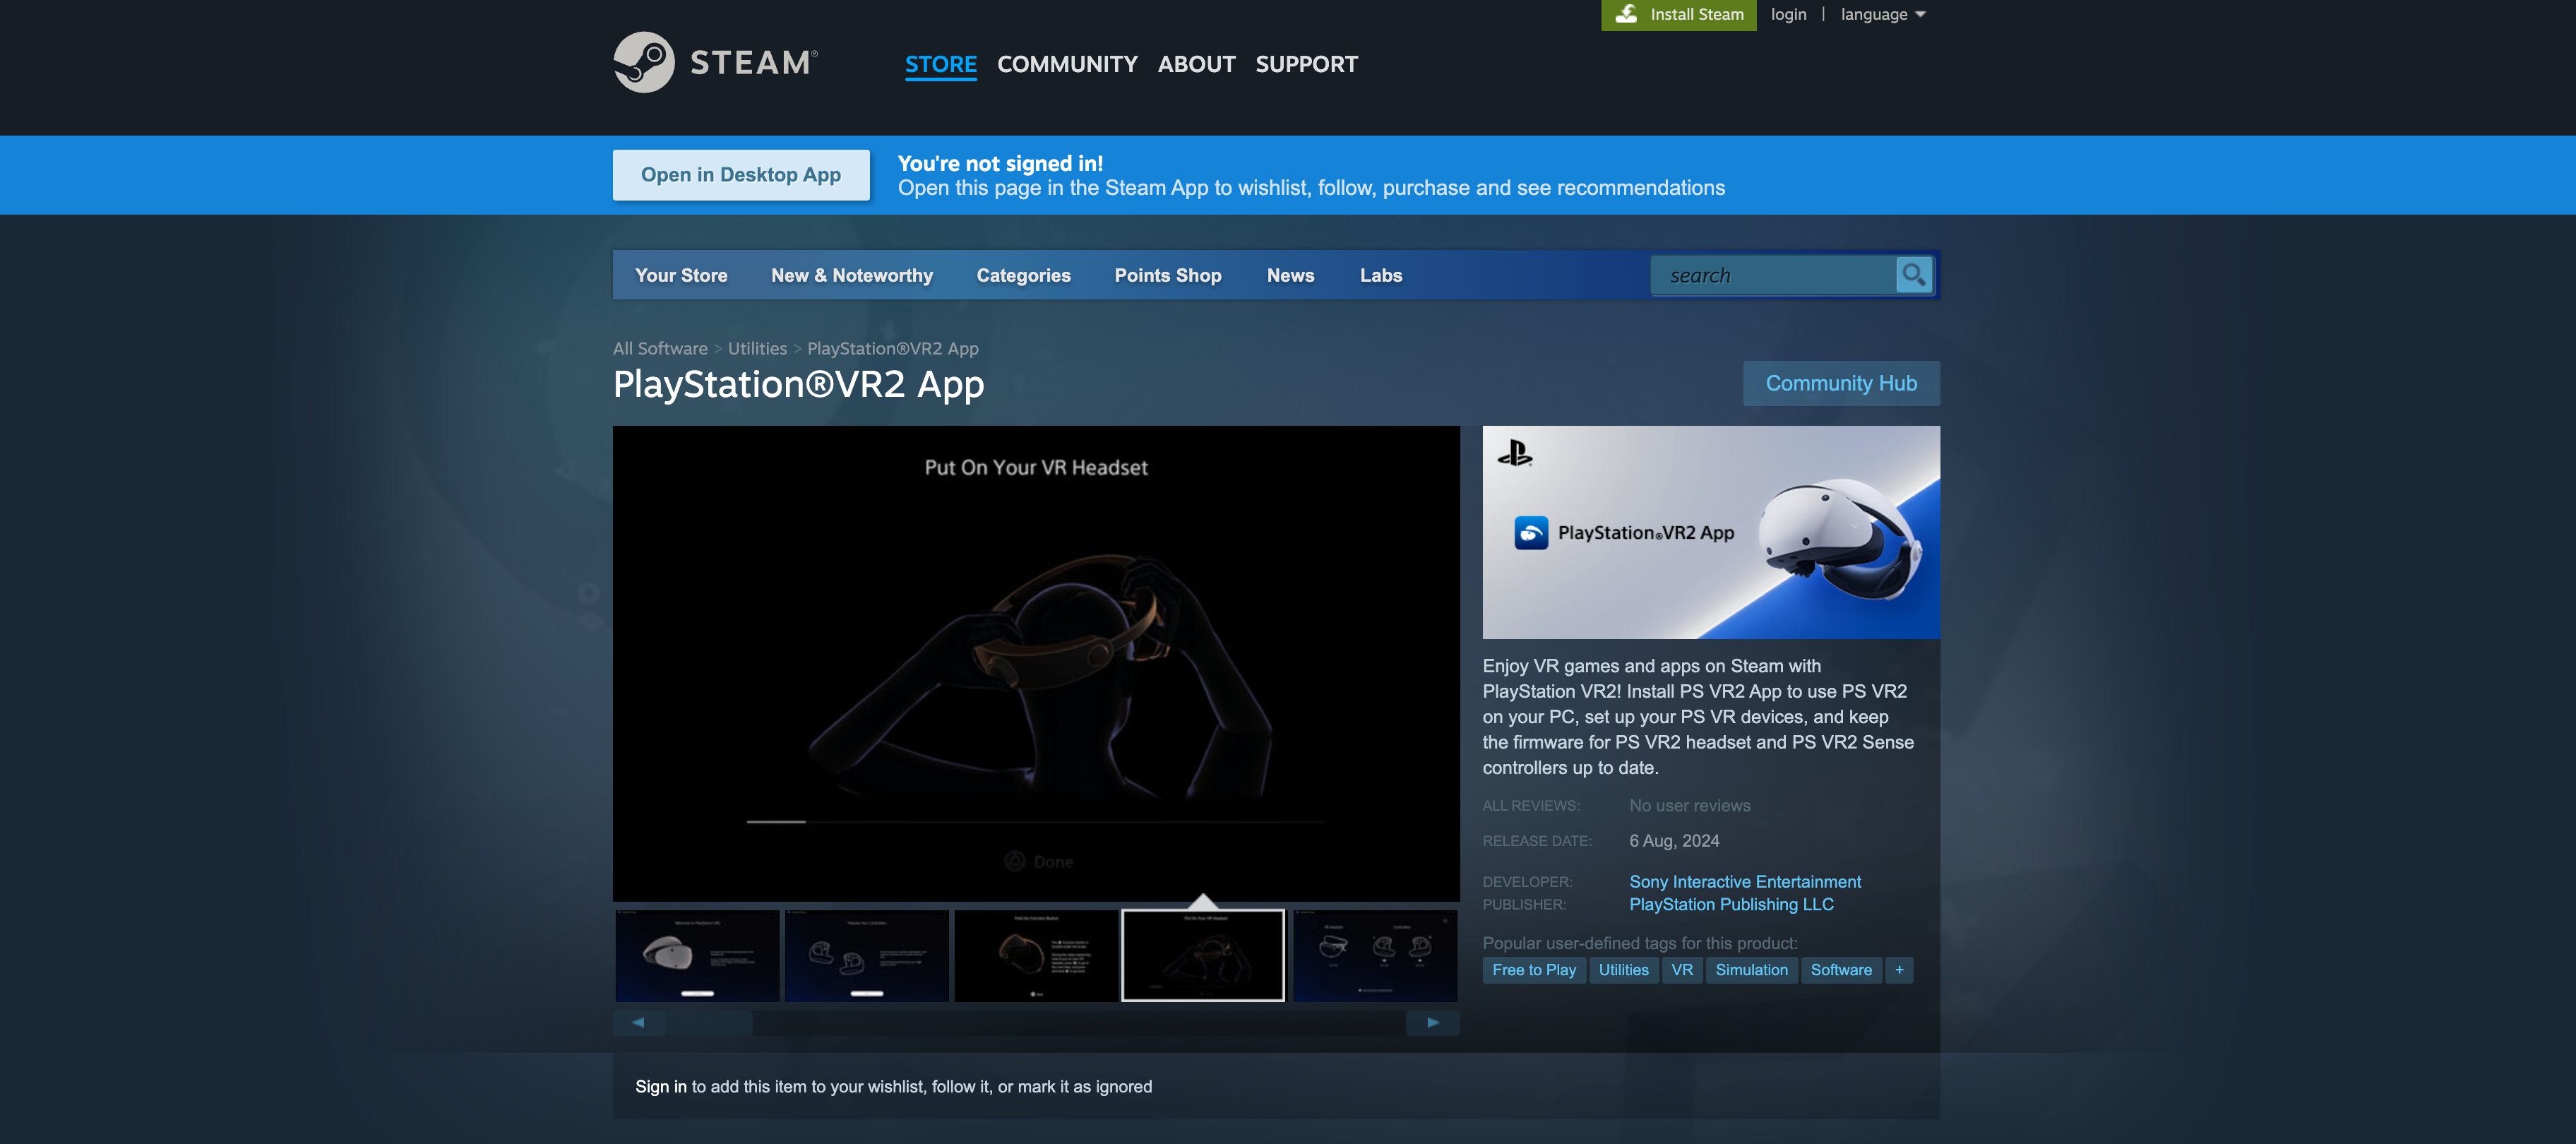
Task: Open the Categories store menu
Action: click(1023, 275)
